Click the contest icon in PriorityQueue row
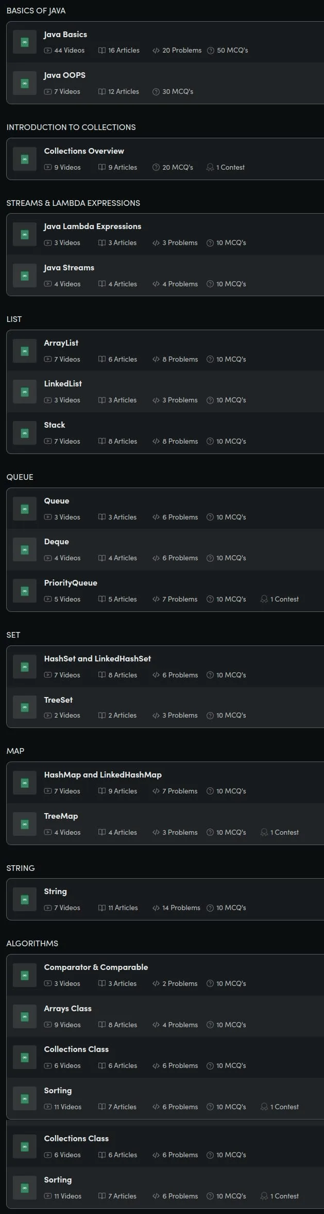This screenshot has height=1214, width=324. [264, 599]
